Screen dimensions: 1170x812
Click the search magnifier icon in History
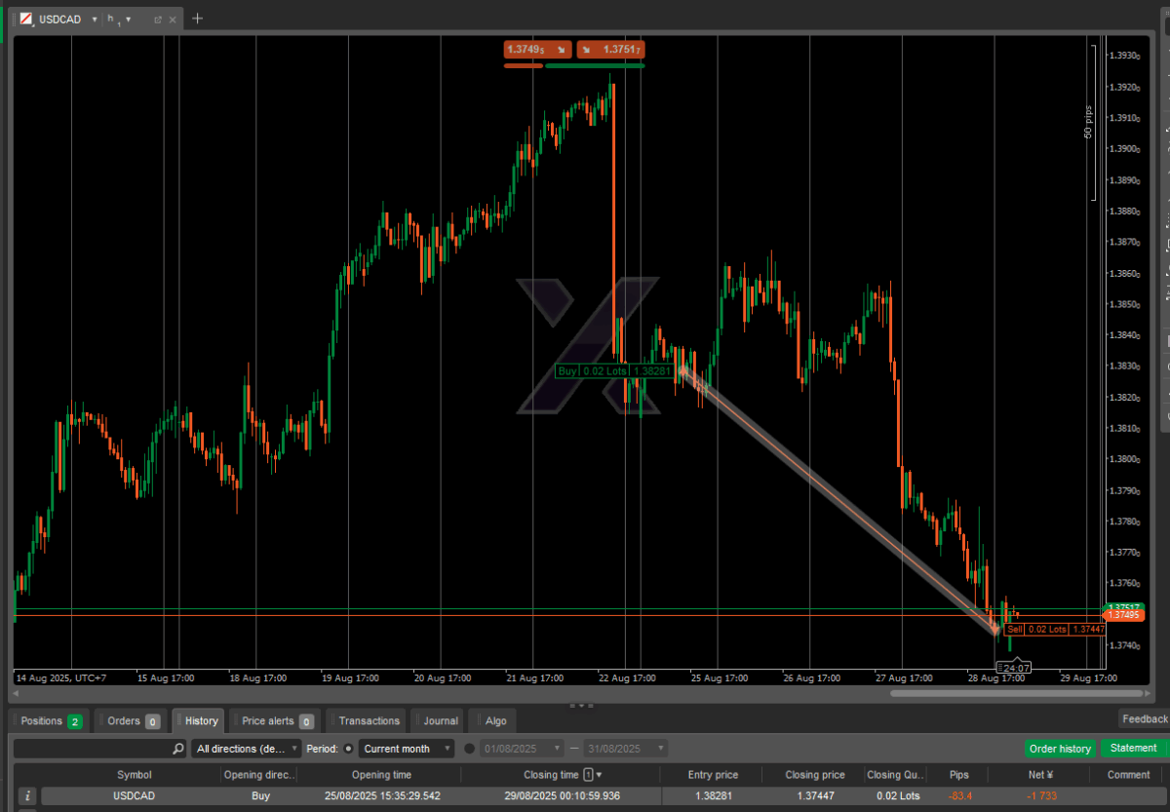click(x=177, y=749)
